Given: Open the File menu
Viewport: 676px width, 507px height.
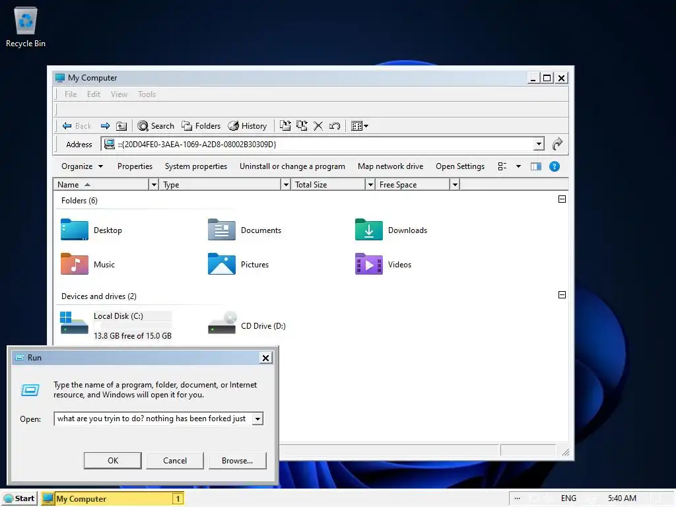Looking at the screenshot, I should [x=71, y=94].
